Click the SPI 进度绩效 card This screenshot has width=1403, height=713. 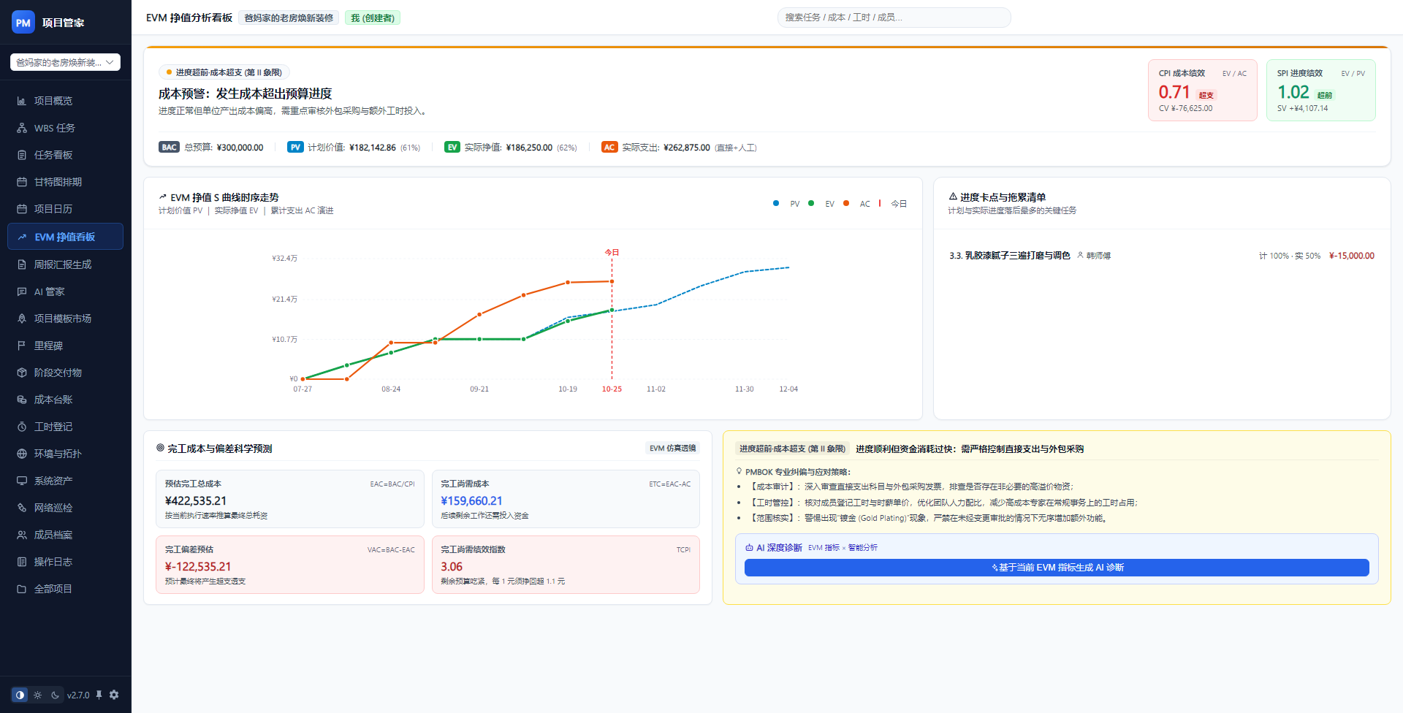coord(1321,91)
